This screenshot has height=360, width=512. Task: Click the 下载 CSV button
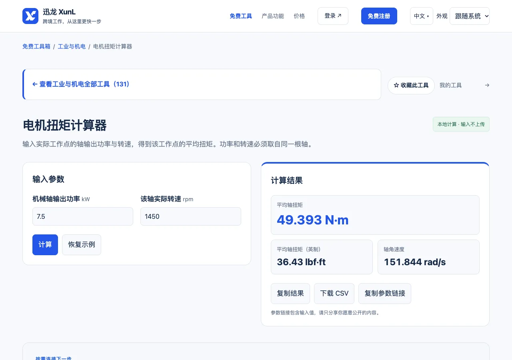[x=334, y=294]
